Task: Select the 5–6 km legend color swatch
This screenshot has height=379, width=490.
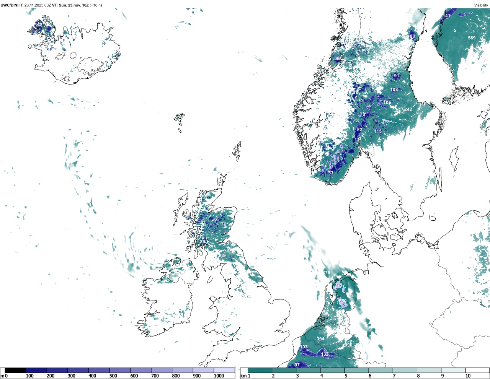Action: (x=357, y=371)
